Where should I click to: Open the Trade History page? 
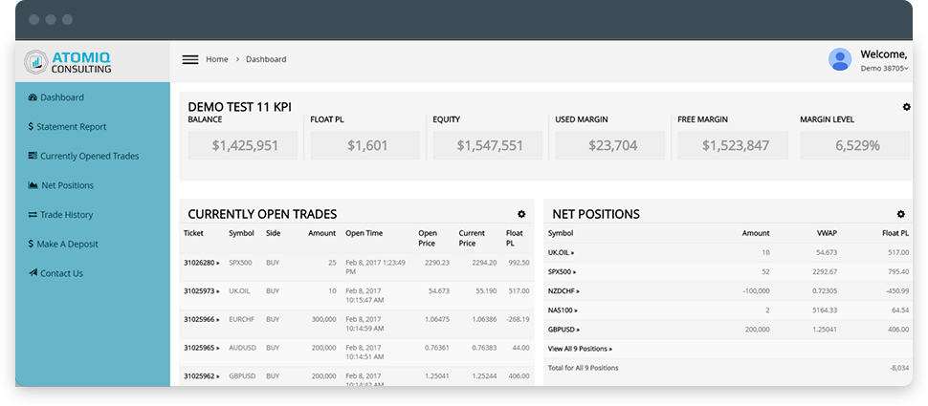coord(66,215)
